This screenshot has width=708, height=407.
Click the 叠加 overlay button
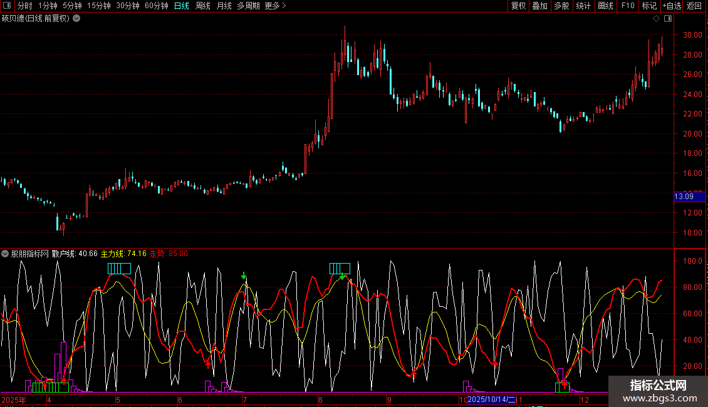[x=539, y=6]
